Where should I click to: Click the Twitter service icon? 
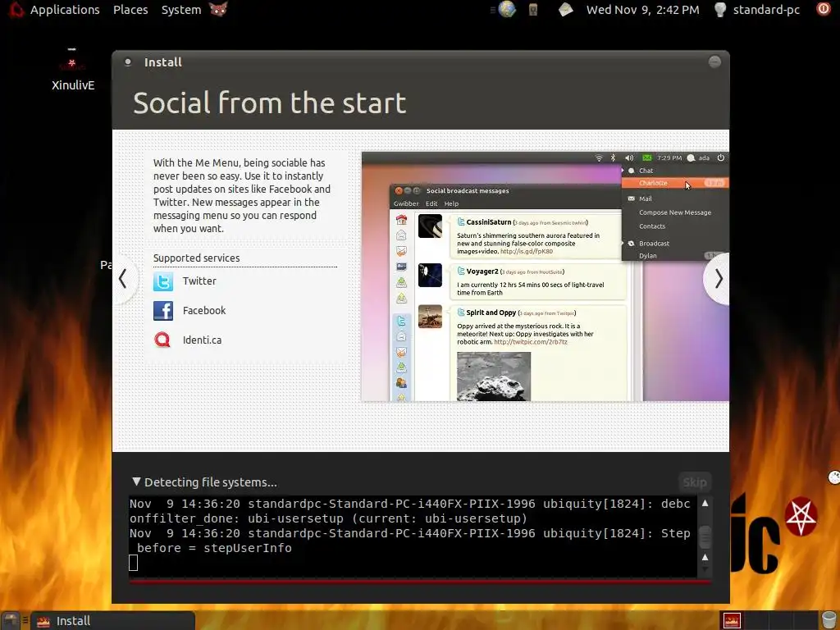pos(163,281)
